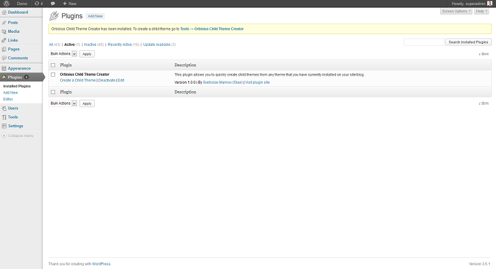This screenshot has width=496, height=269.
Task: Click the Search Installed Plugins button
Action: [469, 42]
